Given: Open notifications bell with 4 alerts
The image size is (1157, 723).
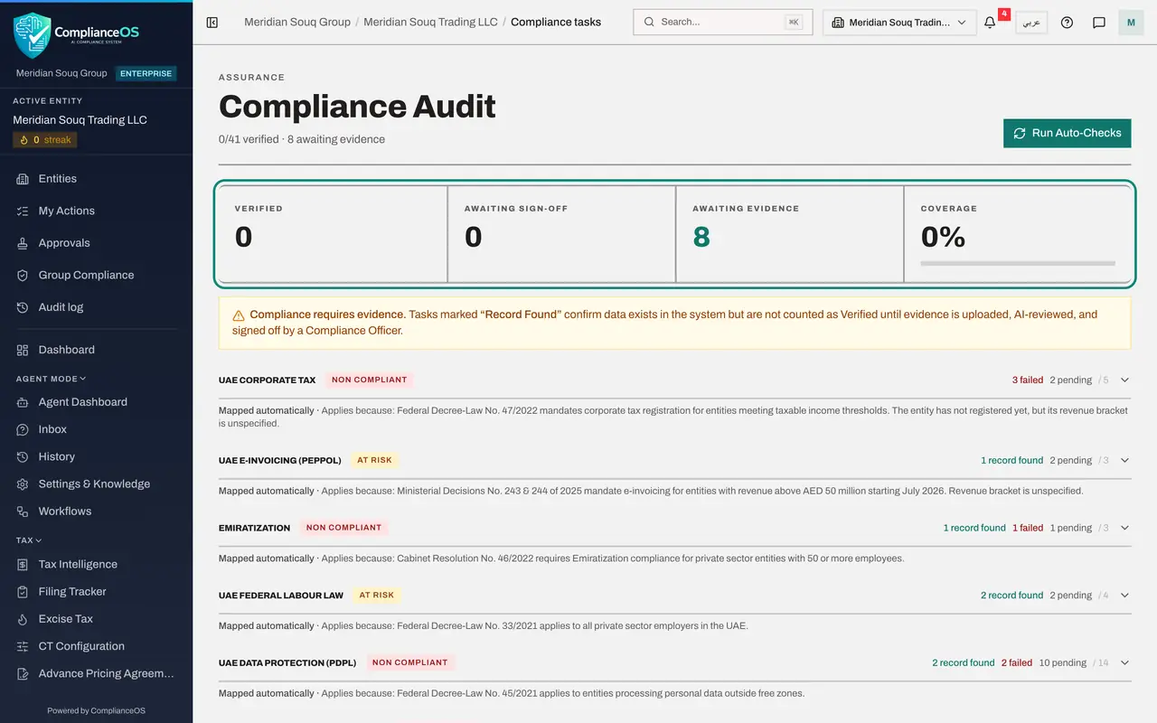Looking at the screenshot, I should pyautogui.click(x=991, y=23).
